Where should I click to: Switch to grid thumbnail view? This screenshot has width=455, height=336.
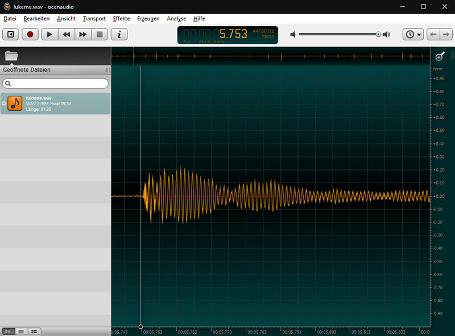pos(34,331)
